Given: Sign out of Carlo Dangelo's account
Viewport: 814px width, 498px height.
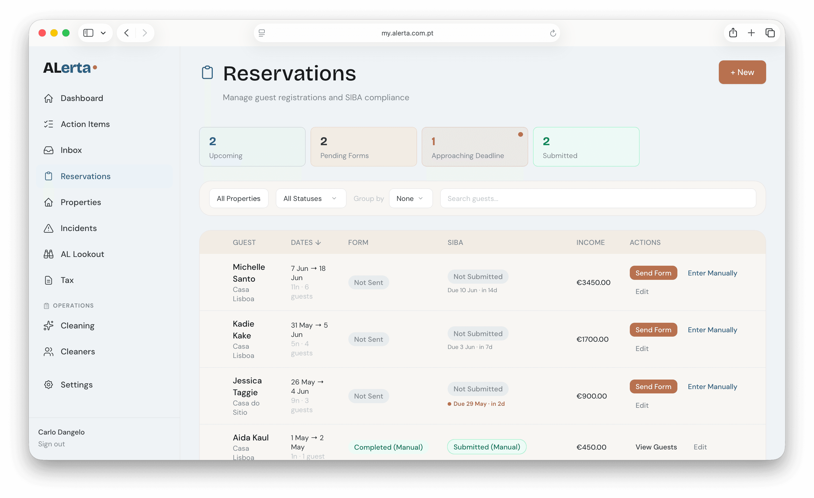Looking at the screenshot, I should (51, 444).
